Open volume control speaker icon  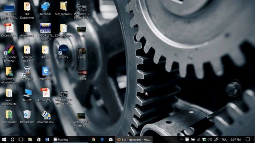pos(210,139)
